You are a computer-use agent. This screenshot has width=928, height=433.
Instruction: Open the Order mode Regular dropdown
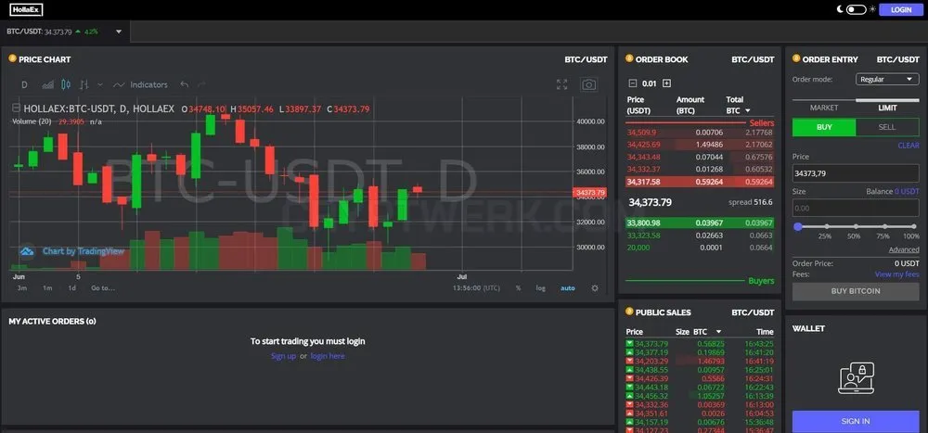(x=887, y=79)
